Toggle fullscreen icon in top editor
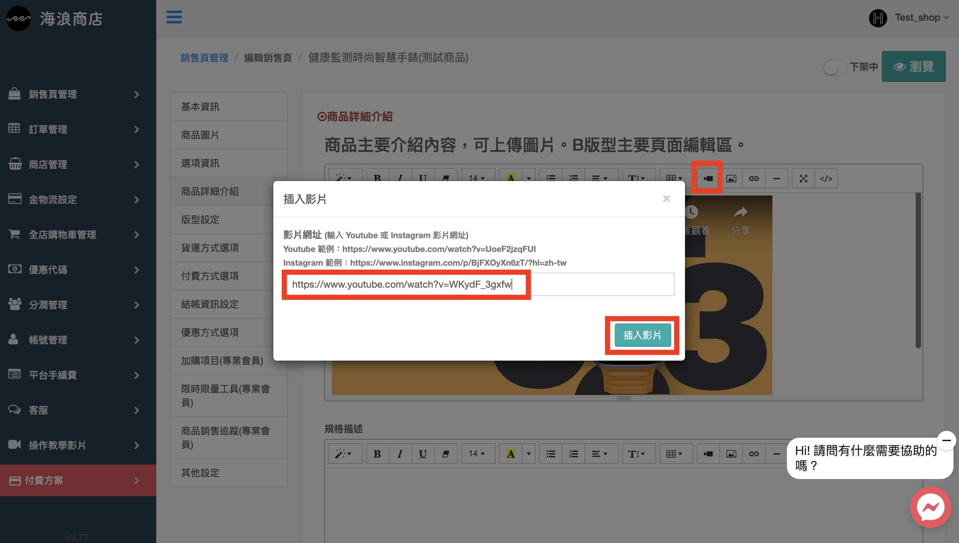959x543 pixels. (803, 179)
